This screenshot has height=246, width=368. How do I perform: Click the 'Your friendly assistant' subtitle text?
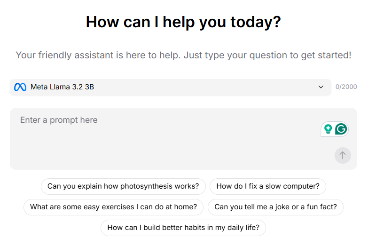tap(183, 55)
